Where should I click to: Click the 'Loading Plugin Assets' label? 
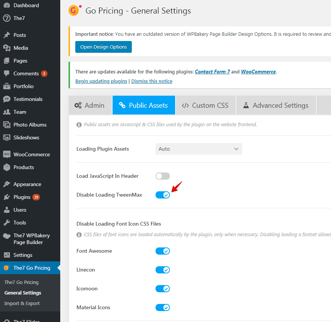click(x=102, y=149)
